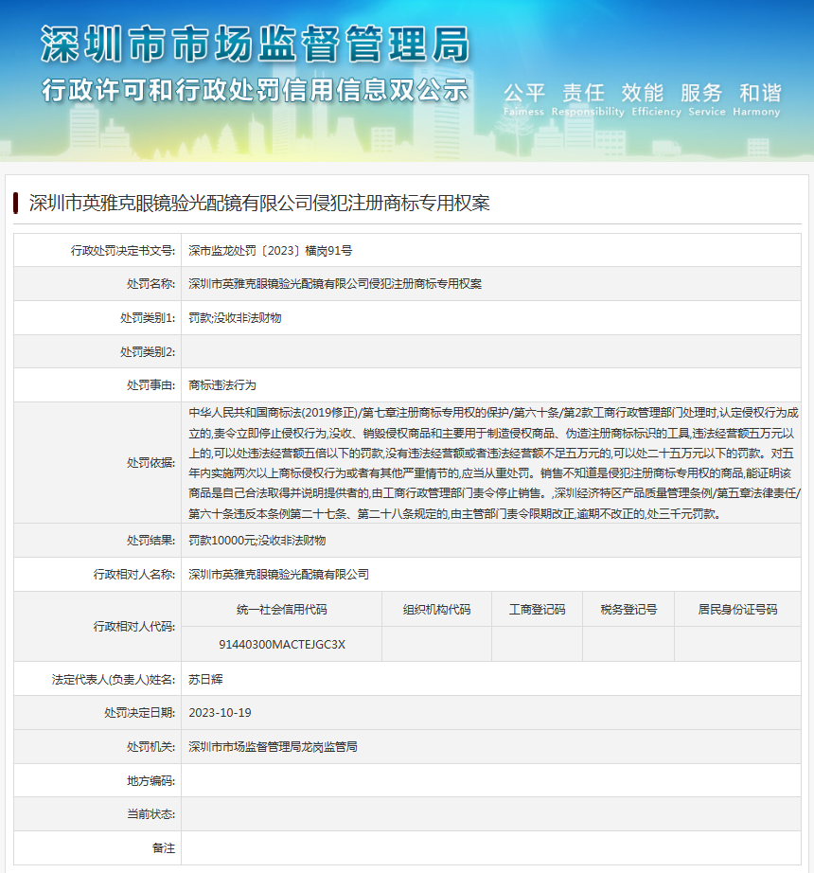This screenshot has height=873, width=814.
Task: Select document number 深市监龙处罚〔2023〕横岗91号
Action: click(x=271, y=251)
